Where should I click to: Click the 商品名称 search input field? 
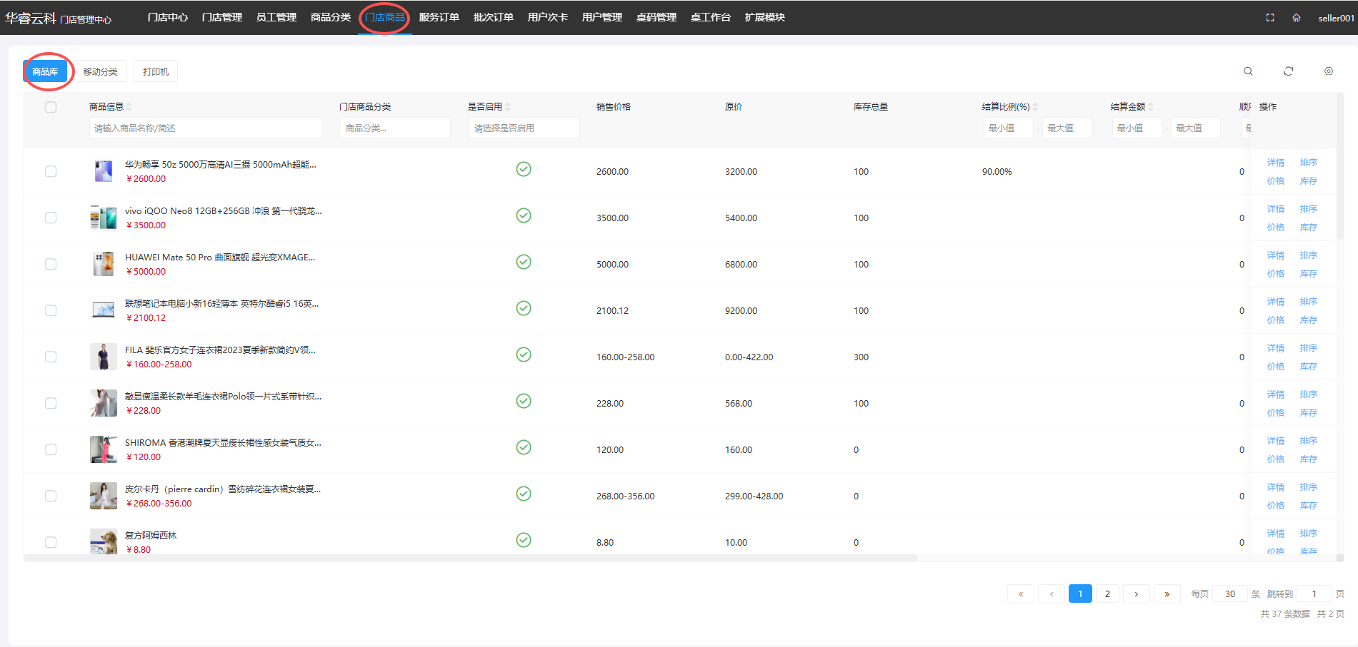click(205, 128)
